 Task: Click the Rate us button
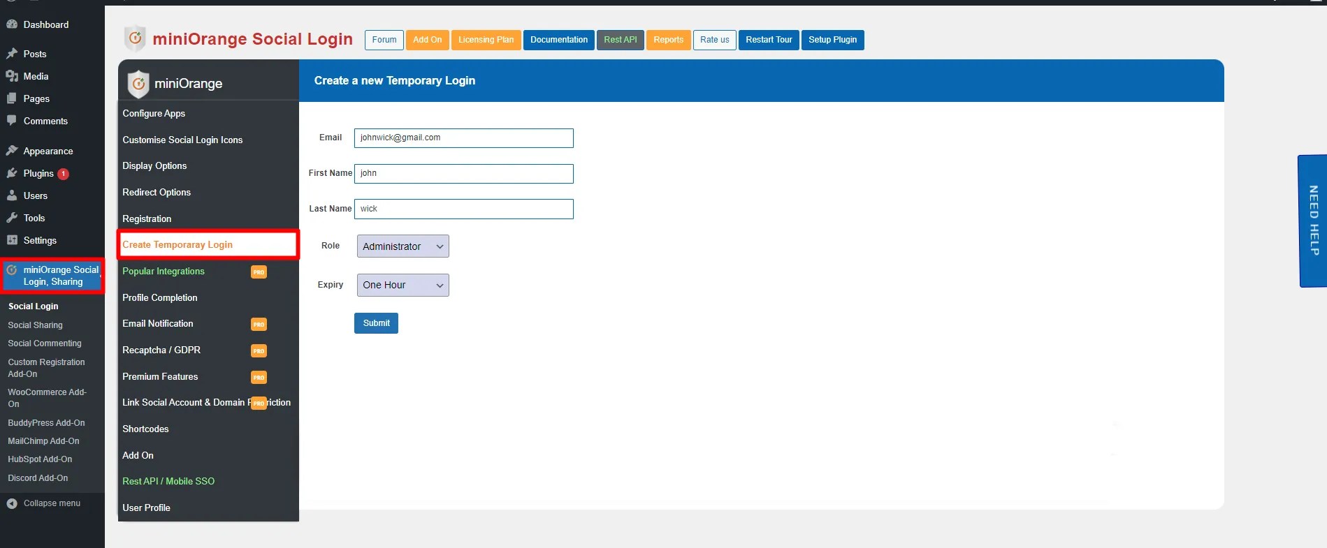pyautogui.click(x=715, y=40)
